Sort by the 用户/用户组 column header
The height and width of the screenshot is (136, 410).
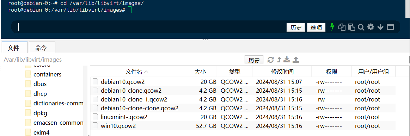(x=373, y=72)
